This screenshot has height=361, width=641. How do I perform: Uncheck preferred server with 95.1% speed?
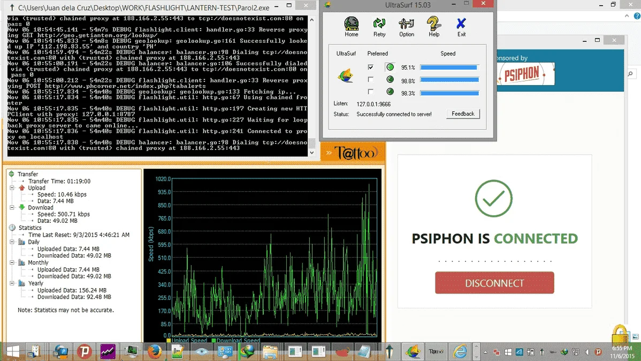370,67
